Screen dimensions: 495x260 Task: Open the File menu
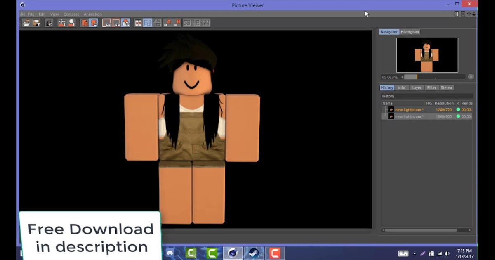(31, 14)
